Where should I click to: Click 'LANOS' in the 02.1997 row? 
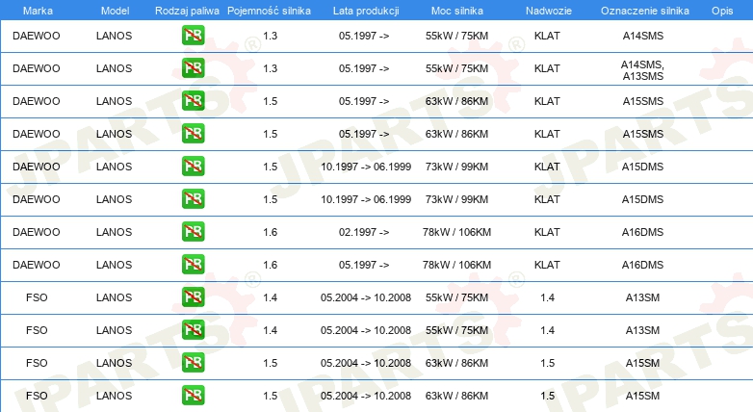[x=114, y=232]
